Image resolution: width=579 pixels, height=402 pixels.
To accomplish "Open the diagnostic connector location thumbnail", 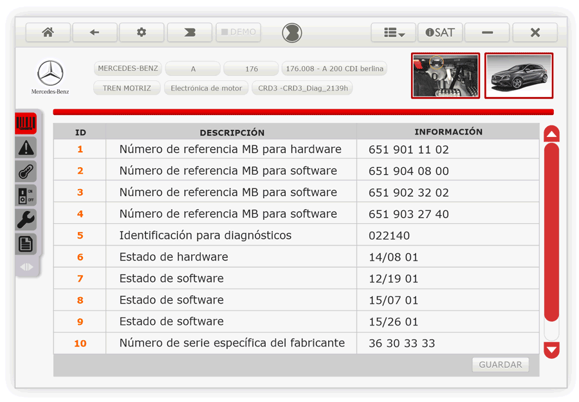I will coord(446,76).
